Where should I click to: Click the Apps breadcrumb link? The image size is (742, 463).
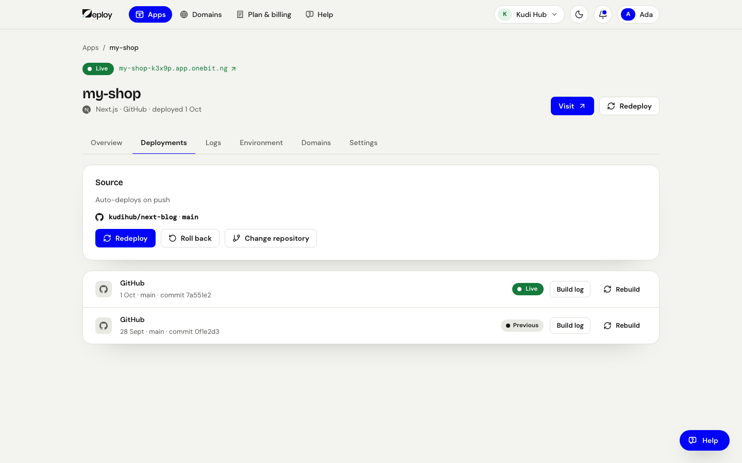[90, 48]
